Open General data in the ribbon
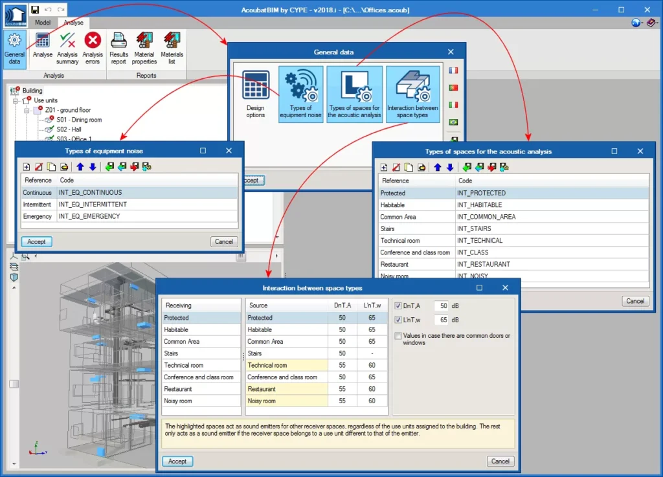This screenshot has height=477, width=663. pyautogui.click(x=14, y=48)
